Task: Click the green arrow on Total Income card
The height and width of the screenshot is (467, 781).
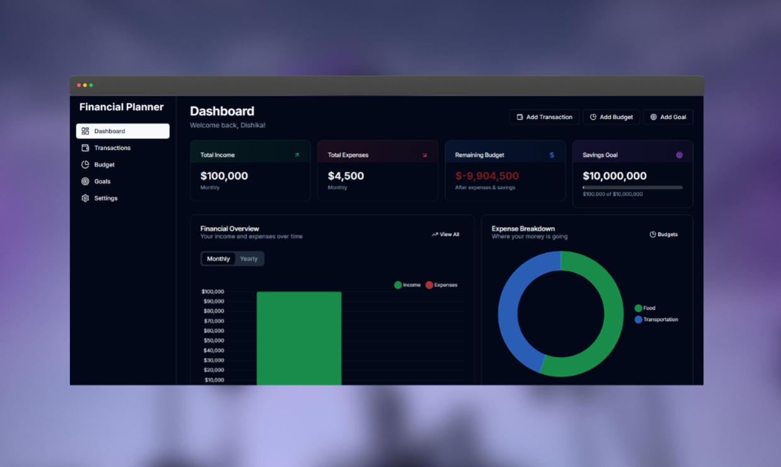Action: tap(297, 155)
